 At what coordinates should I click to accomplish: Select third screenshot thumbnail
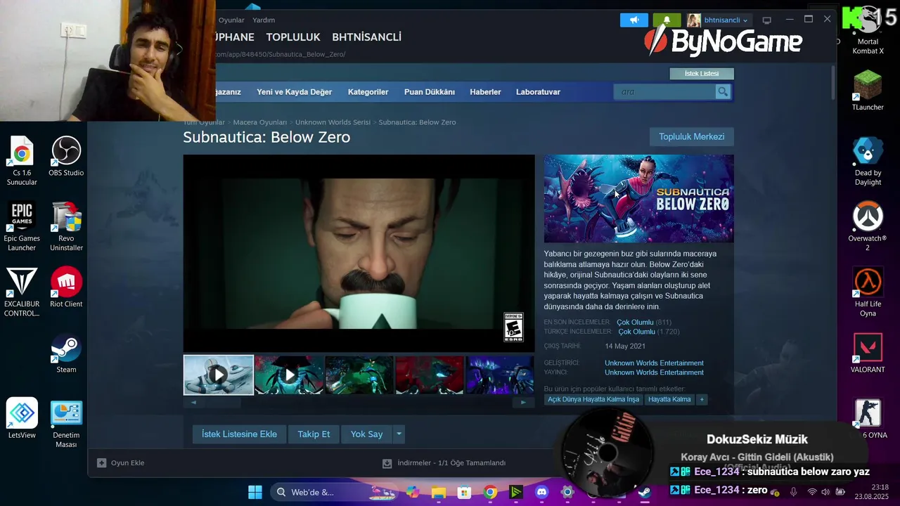(x=359, y=375)
